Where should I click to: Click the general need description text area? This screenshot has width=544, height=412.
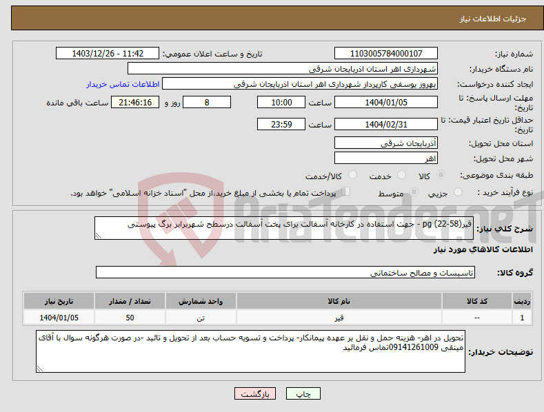284,228
